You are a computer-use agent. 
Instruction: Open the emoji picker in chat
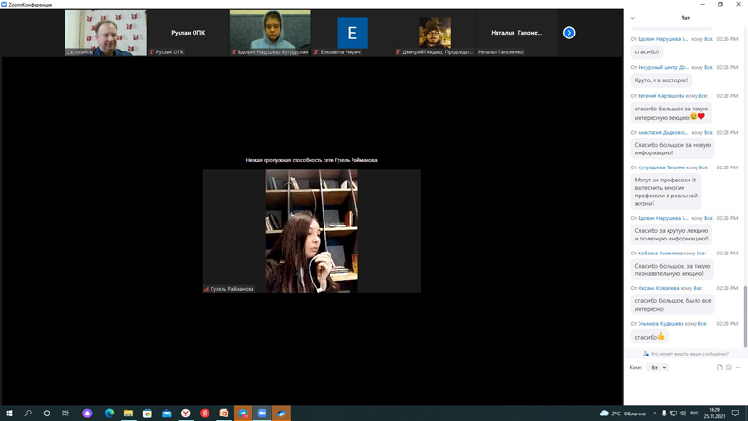click(x=728, y=368)
